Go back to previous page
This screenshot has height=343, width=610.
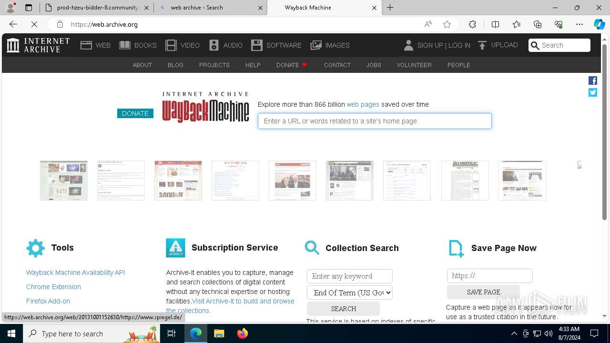pyautogui.click(x=13, y=24)
